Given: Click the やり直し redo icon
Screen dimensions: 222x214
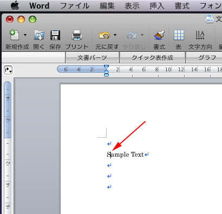Looking at the screenshot, I should 132,35.
